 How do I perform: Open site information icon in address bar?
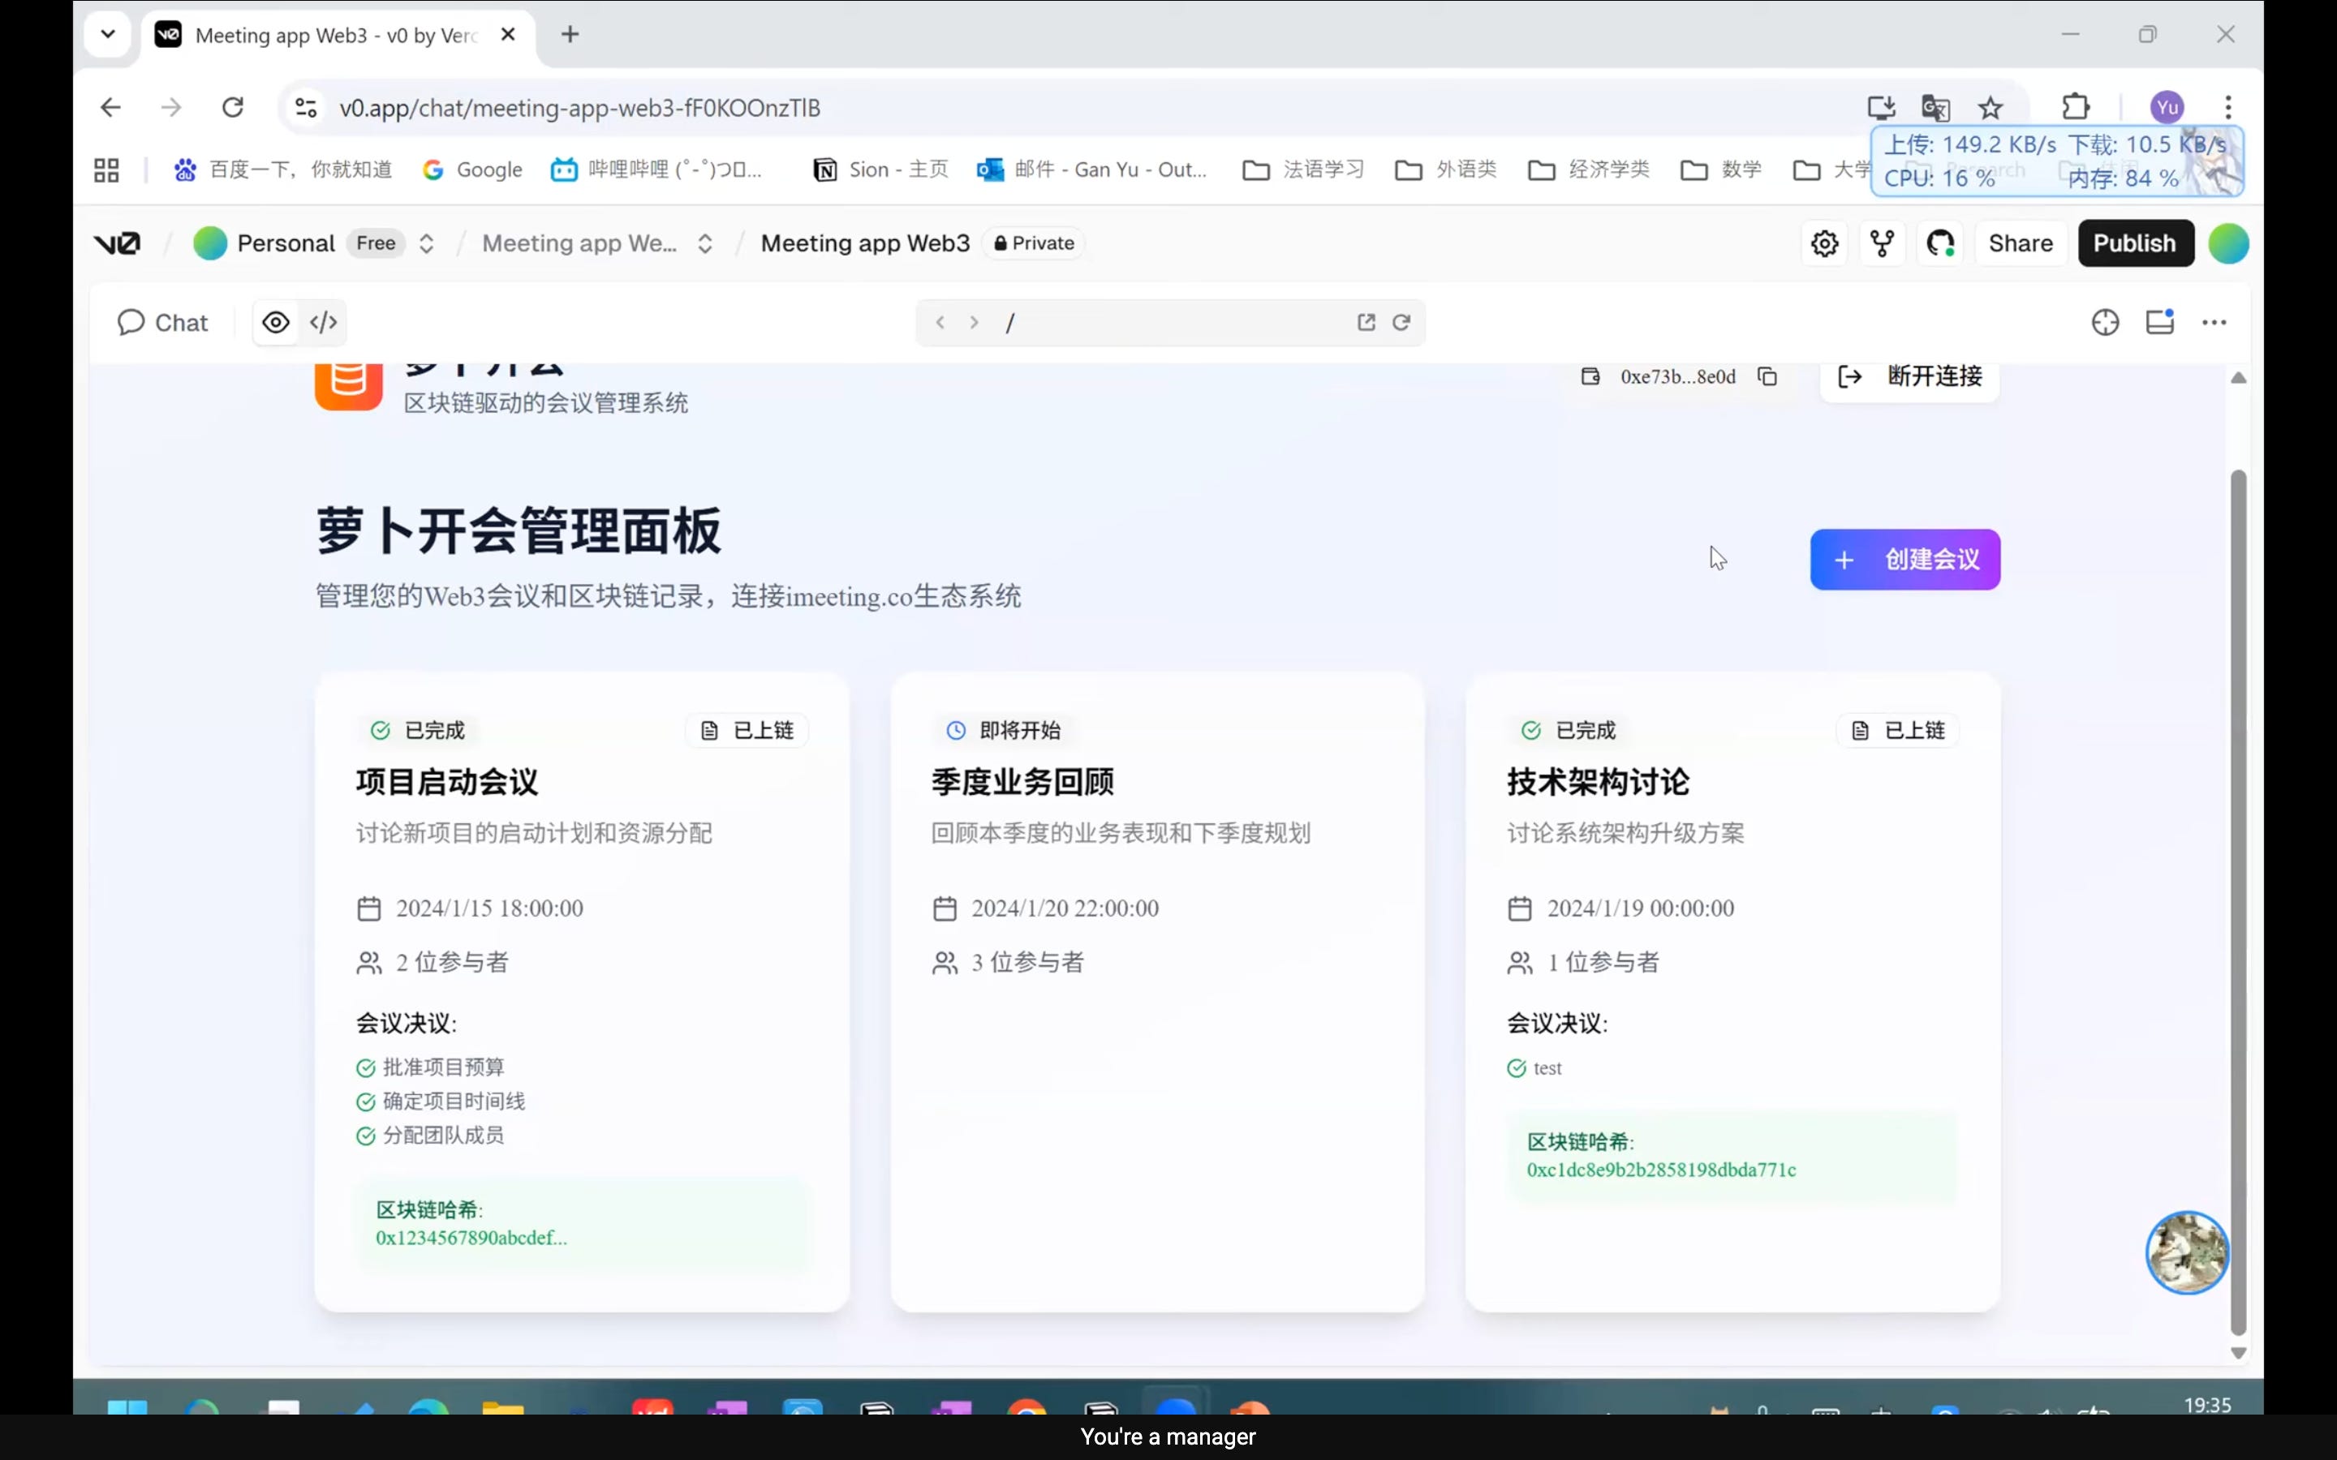[x=306, y=107]
